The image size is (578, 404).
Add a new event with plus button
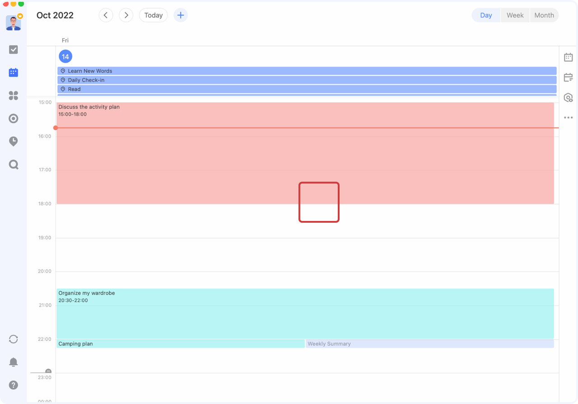tap(181, 15)
